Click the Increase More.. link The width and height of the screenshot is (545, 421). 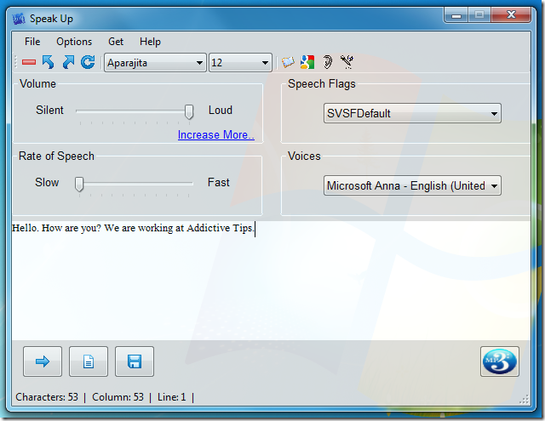click(x=215, y=134)
